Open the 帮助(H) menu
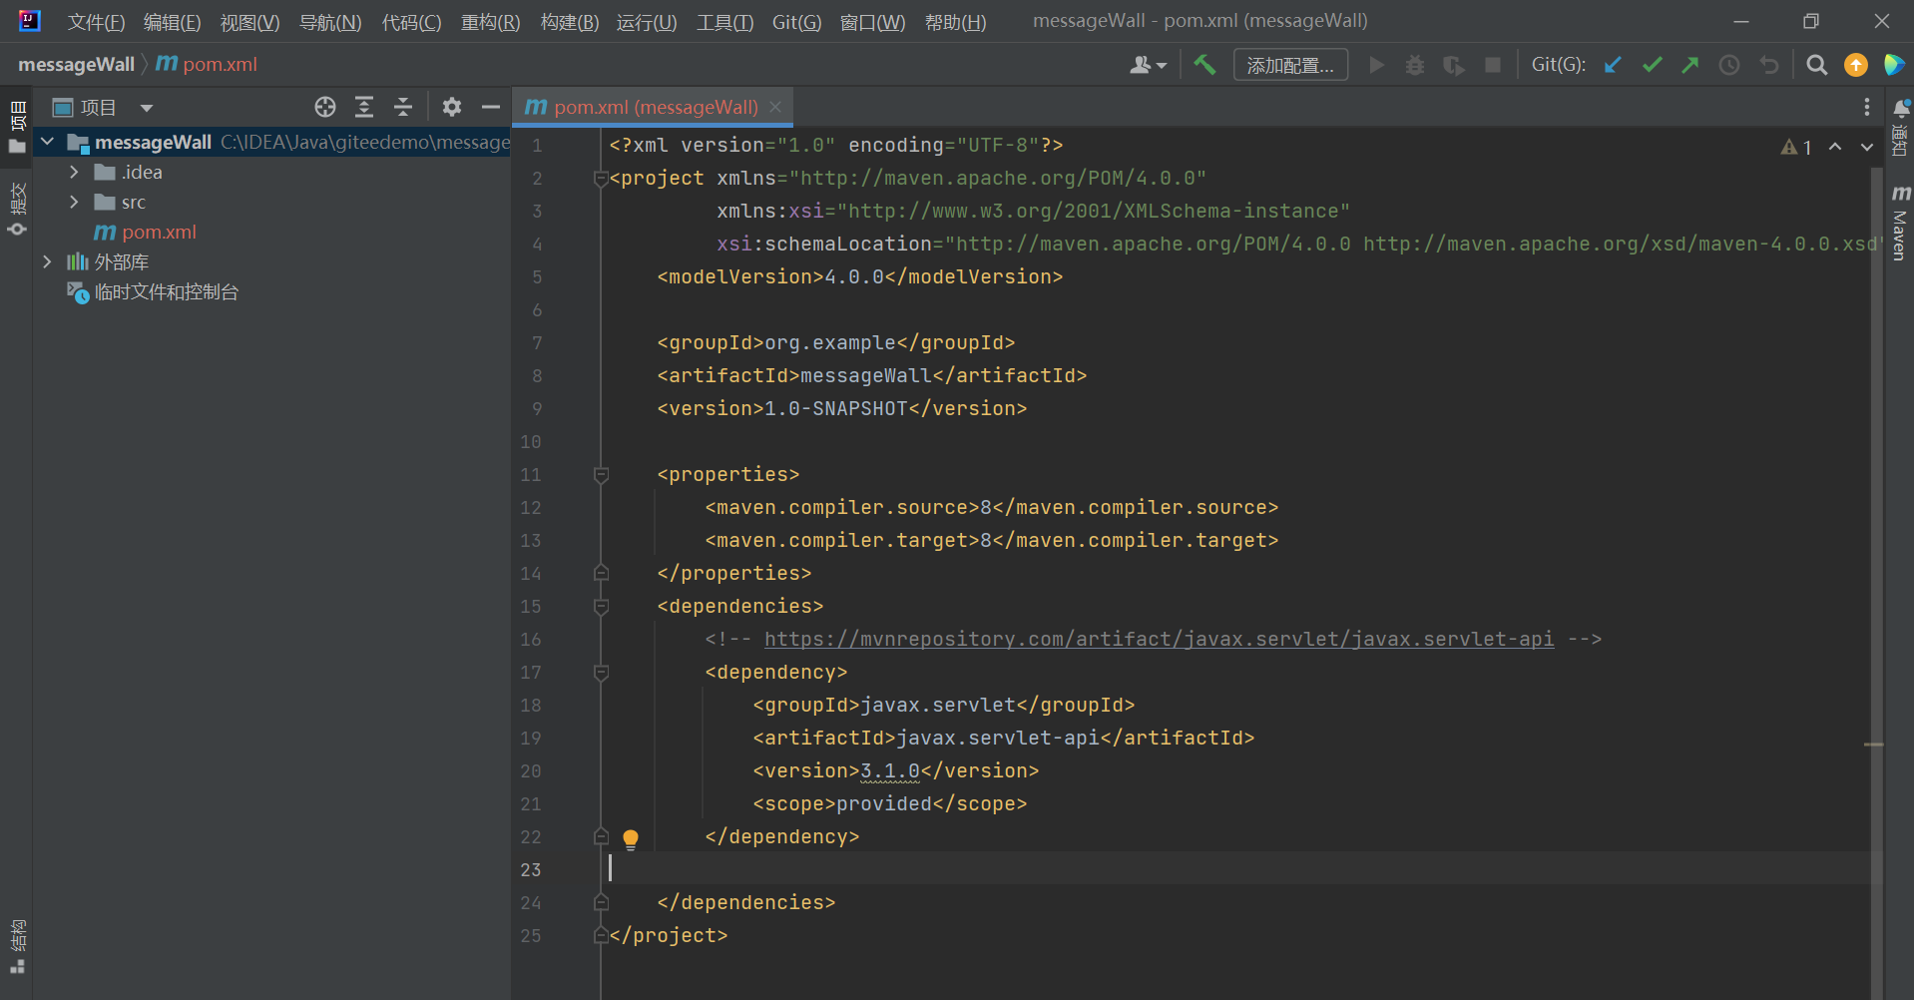The height and width of the screenshot is (1000, 1914). [x=955, y=22]
